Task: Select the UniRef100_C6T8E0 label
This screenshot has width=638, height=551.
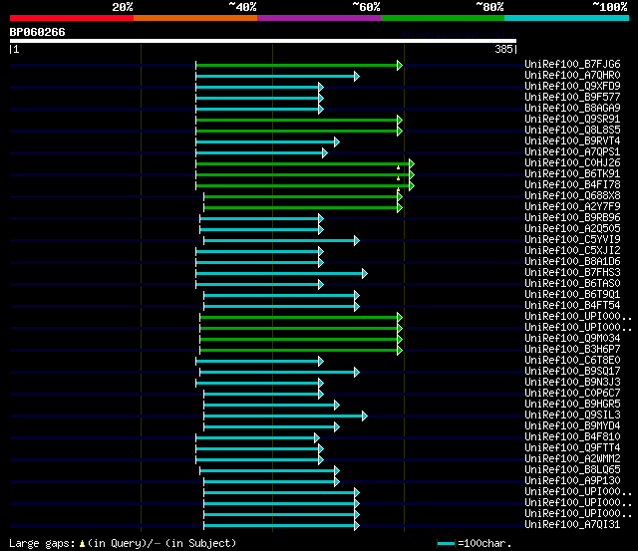Action: [x=572, y=361]
